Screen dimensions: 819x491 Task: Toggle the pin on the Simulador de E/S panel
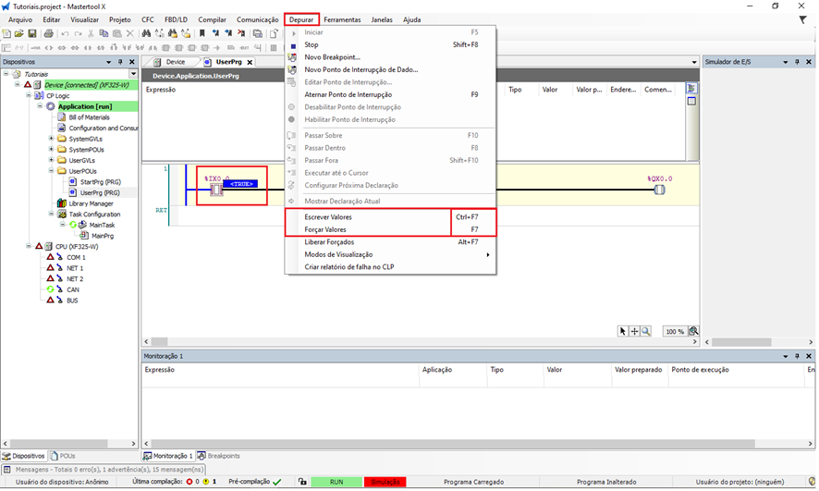coord(797,62)
